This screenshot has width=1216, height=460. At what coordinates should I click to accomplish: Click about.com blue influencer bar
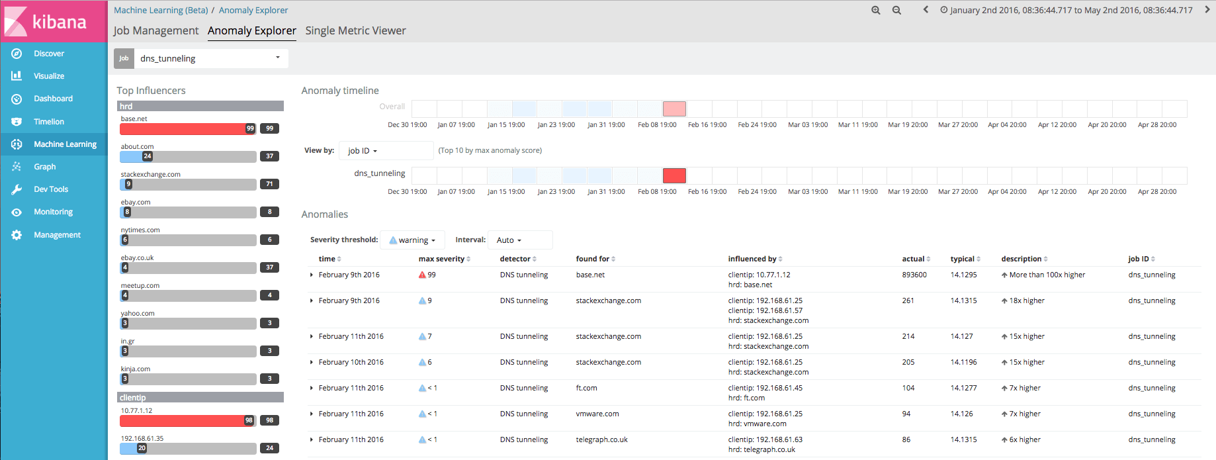click(188, 156)
